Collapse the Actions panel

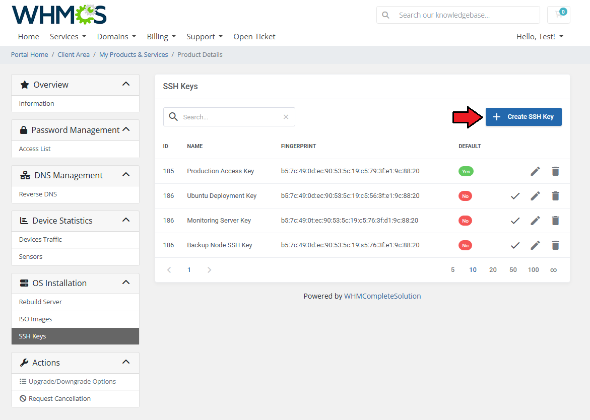(126, 362)
